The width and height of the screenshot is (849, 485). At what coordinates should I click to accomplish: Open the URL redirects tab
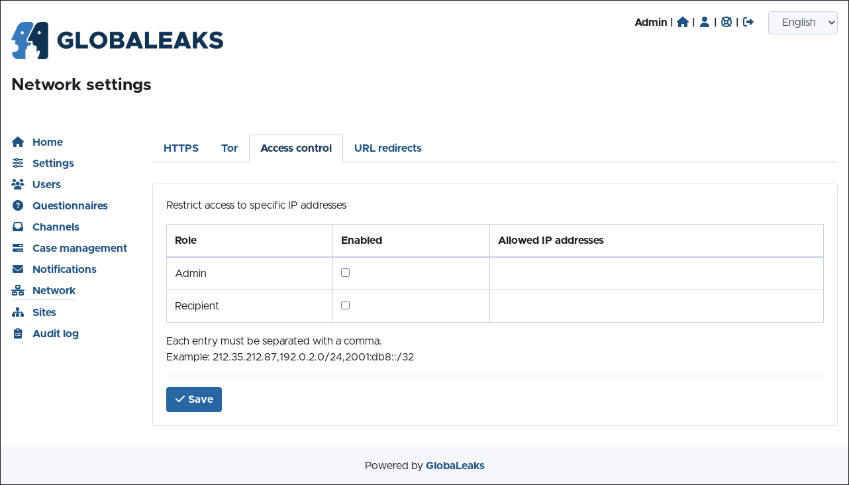[387, 148]
